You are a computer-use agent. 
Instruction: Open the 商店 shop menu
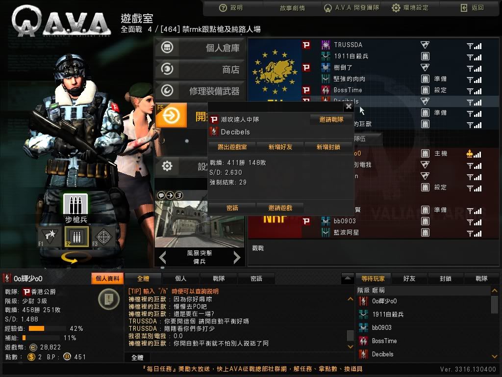200,69
